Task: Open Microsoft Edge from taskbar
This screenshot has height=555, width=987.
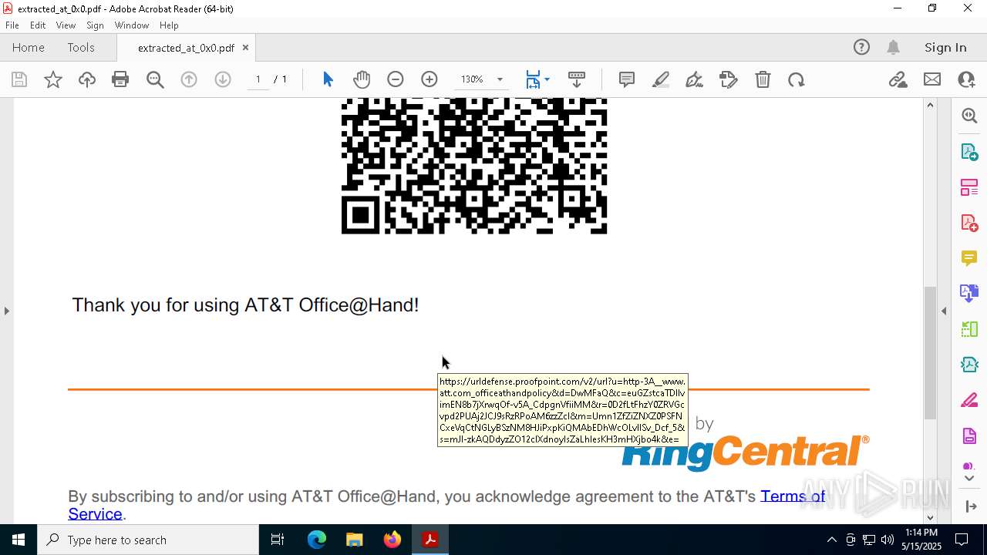Action: (x=317, y=540)
